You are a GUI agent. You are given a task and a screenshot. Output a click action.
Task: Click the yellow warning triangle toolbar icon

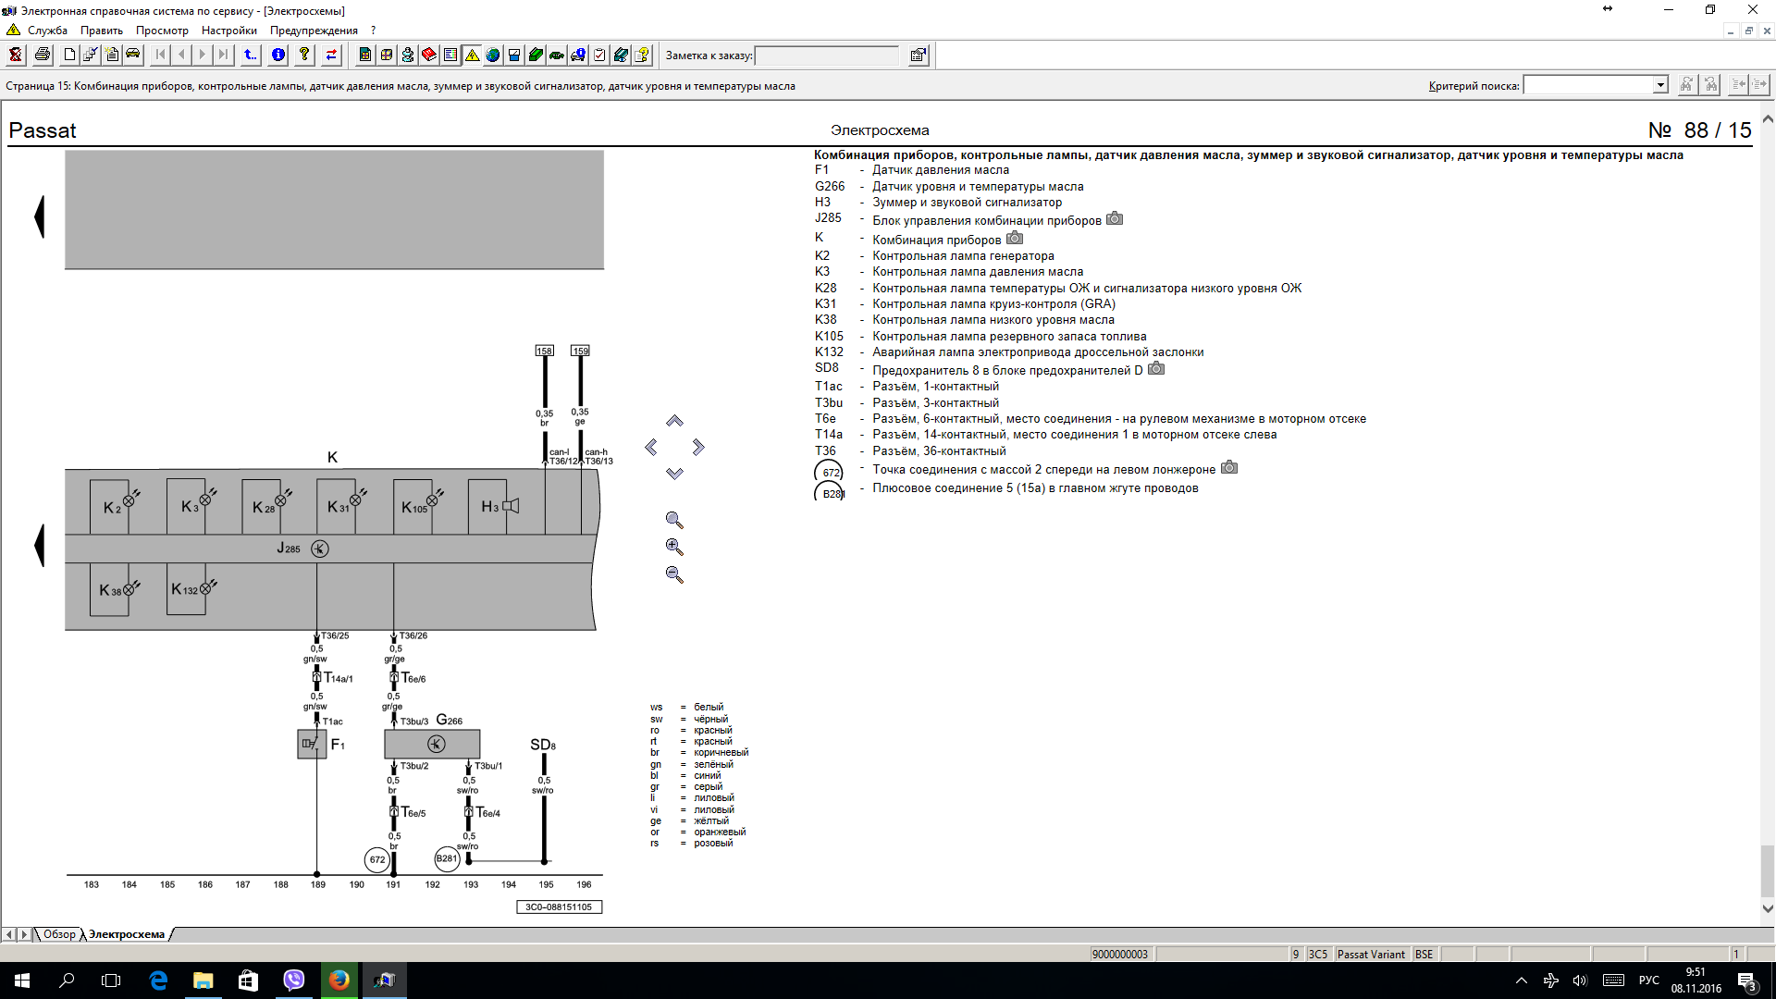[472, 55]
